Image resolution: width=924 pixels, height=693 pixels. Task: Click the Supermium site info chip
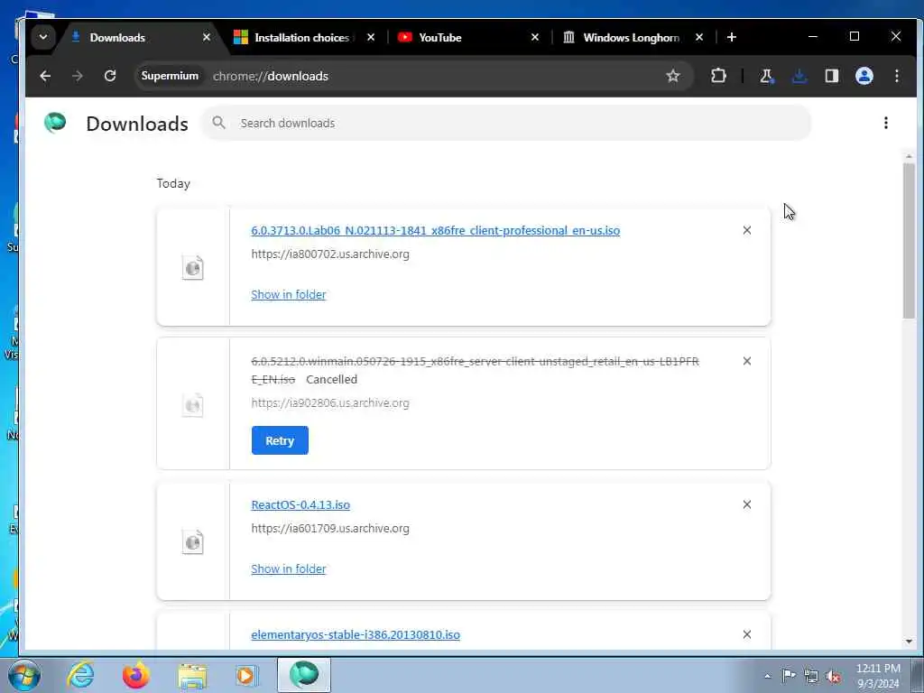[170, 76]
